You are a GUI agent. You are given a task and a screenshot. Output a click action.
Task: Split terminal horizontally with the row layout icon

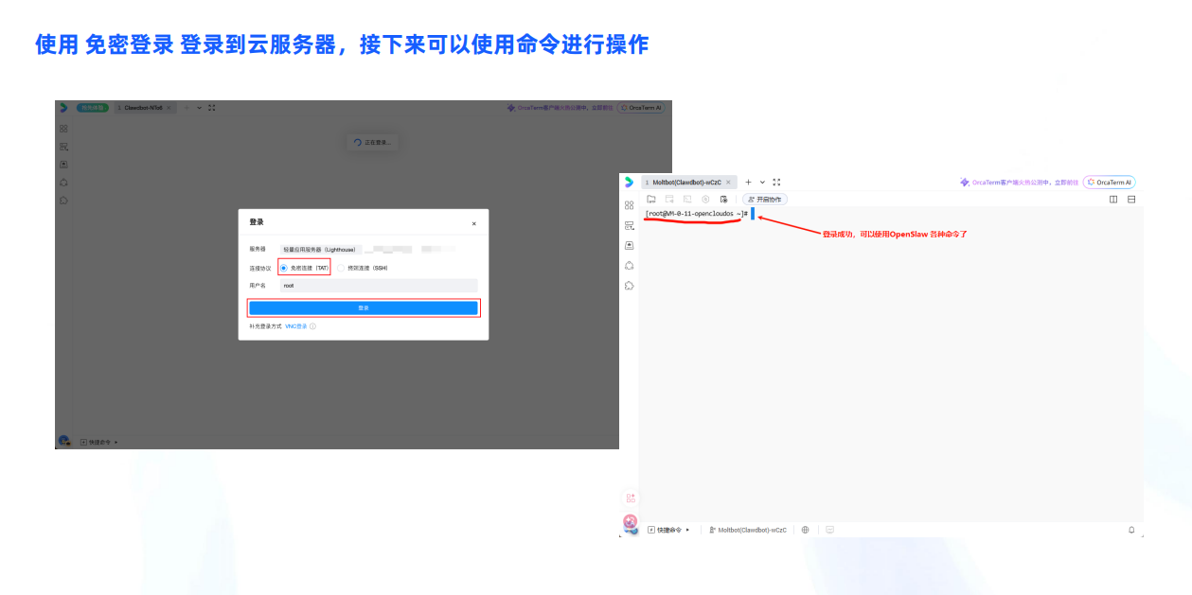click(1131, 199)
